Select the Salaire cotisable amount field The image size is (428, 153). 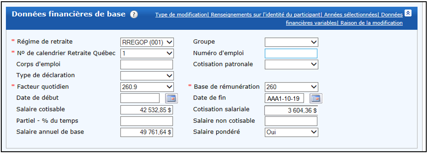click(x=146, y=110)
